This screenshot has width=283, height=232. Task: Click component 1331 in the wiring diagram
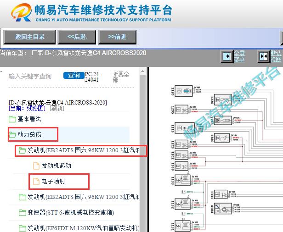point(221,194)
